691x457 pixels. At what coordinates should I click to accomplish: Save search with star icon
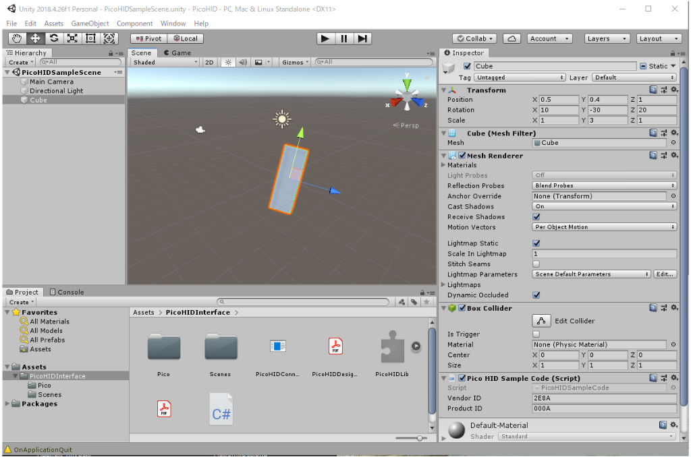426,302
